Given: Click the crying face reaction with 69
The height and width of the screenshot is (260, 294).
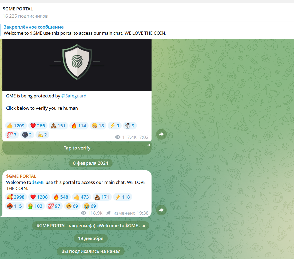Looking at the screenshot, I should coord(90,206).
